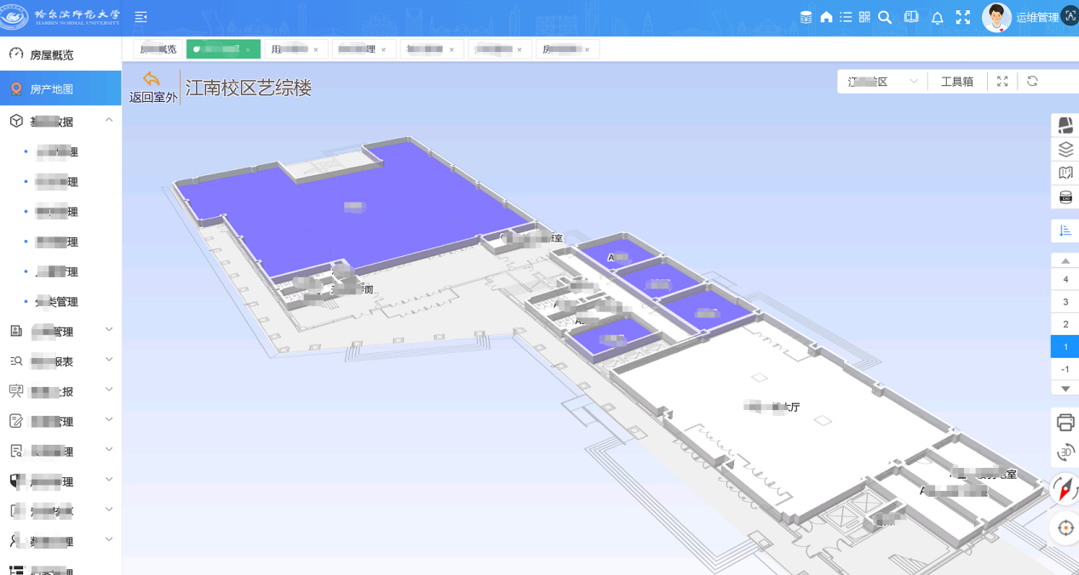The image size is (1079, 575).
Task: Refresh the map view
Action: tap(1032, 82)
